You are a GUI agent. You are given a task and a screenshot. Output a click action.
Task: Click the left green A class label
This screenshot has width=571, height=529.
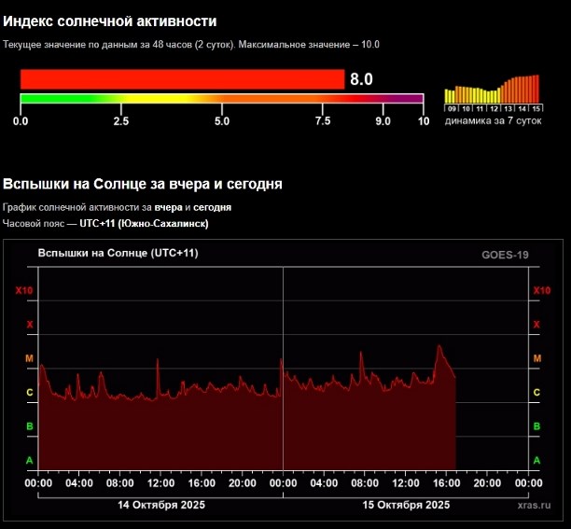[x=29, y=461]
